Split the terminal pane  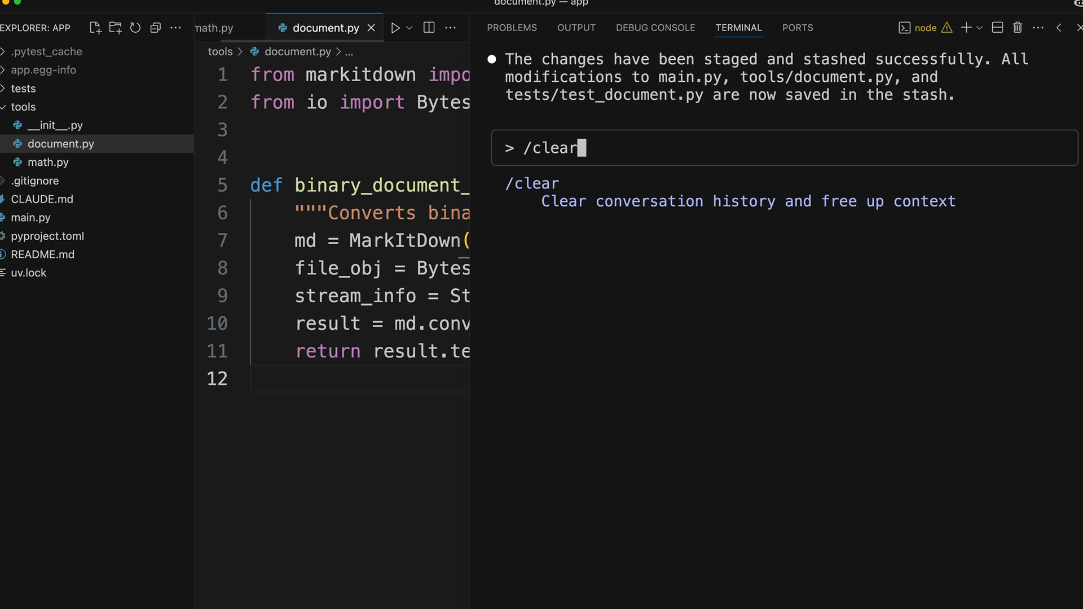click(997, 28)
